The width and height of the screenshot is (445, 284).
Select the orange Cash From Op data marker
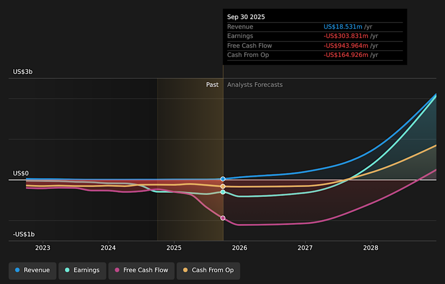[223, 186]
